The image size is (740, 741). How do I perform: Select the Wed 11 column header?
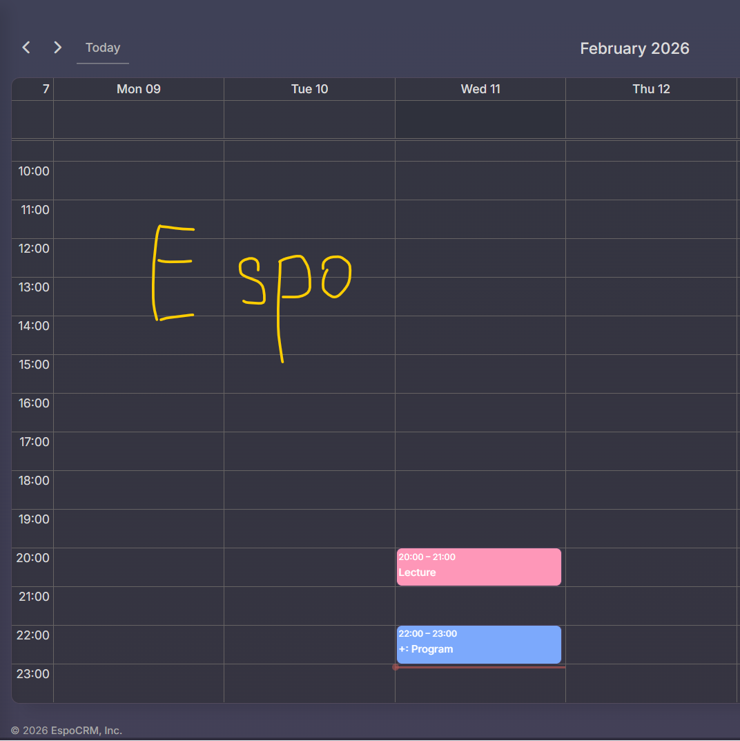(x=480, y=89)
